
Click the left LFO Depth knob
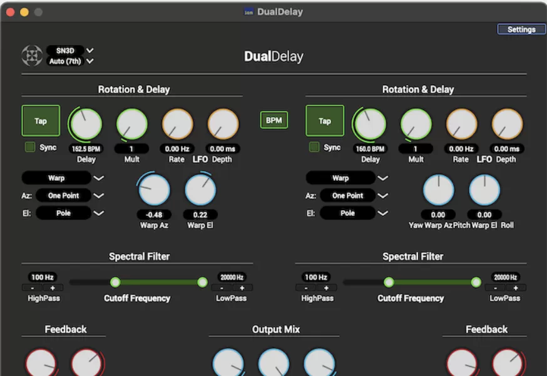click(223, 124)
